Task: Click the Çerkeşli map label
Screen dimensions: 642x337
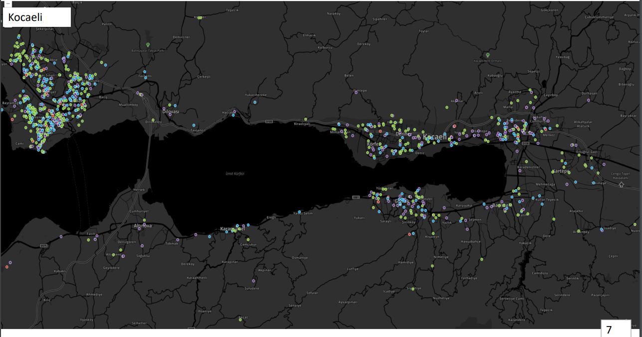Action: click(x=205, y=77)
